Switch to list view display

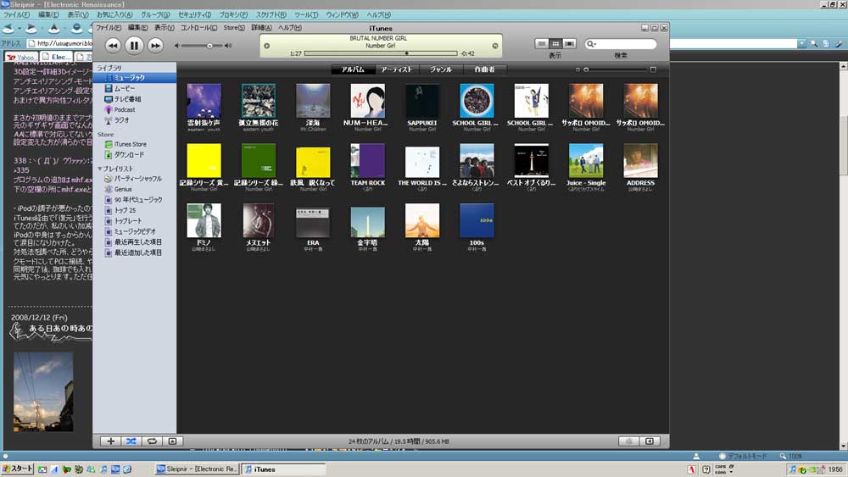click(x=541, y=44)
